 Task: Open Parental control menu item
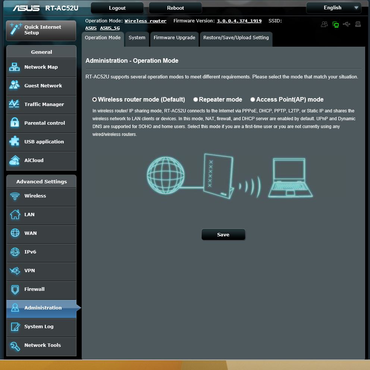point(41,123)
